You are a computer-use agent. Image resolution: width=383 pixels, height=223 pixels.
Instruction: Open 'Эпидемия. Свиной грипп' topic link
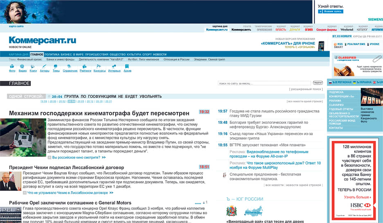tap(210, 59)
